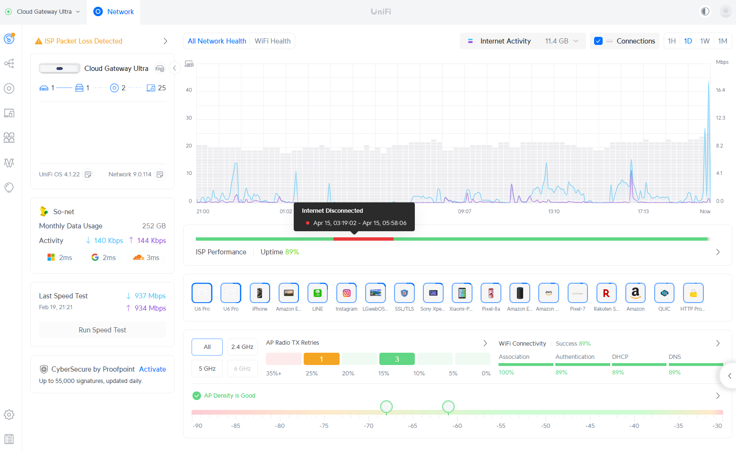Open the Settings gear in the sidebar
The height and width of the screenshot is (452, 736).
[x=9, y=415]
